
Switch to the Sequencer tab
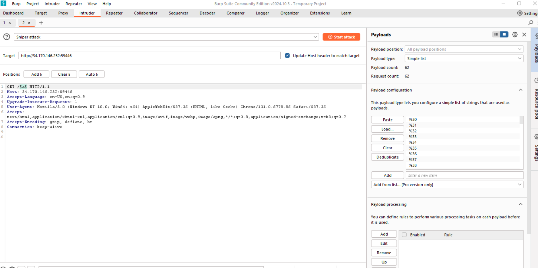[x=178, y=13]
